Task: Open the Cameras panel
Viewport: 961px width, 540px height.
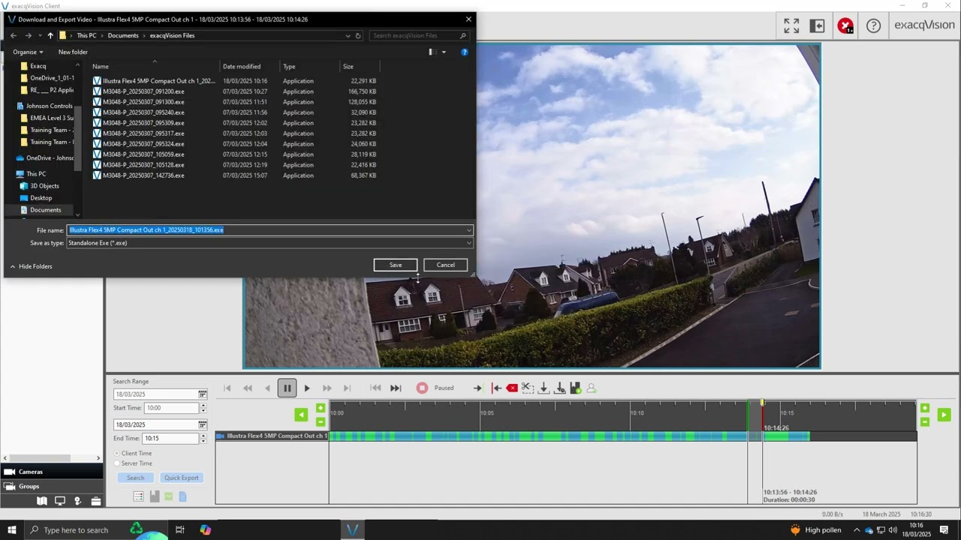Action: (x=51, y=472)
